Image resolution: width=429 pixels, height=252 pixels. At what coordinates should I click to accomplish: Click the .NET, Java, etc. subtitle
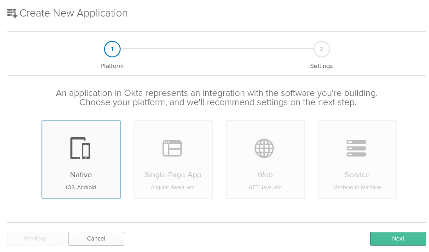tap(265, 187)
